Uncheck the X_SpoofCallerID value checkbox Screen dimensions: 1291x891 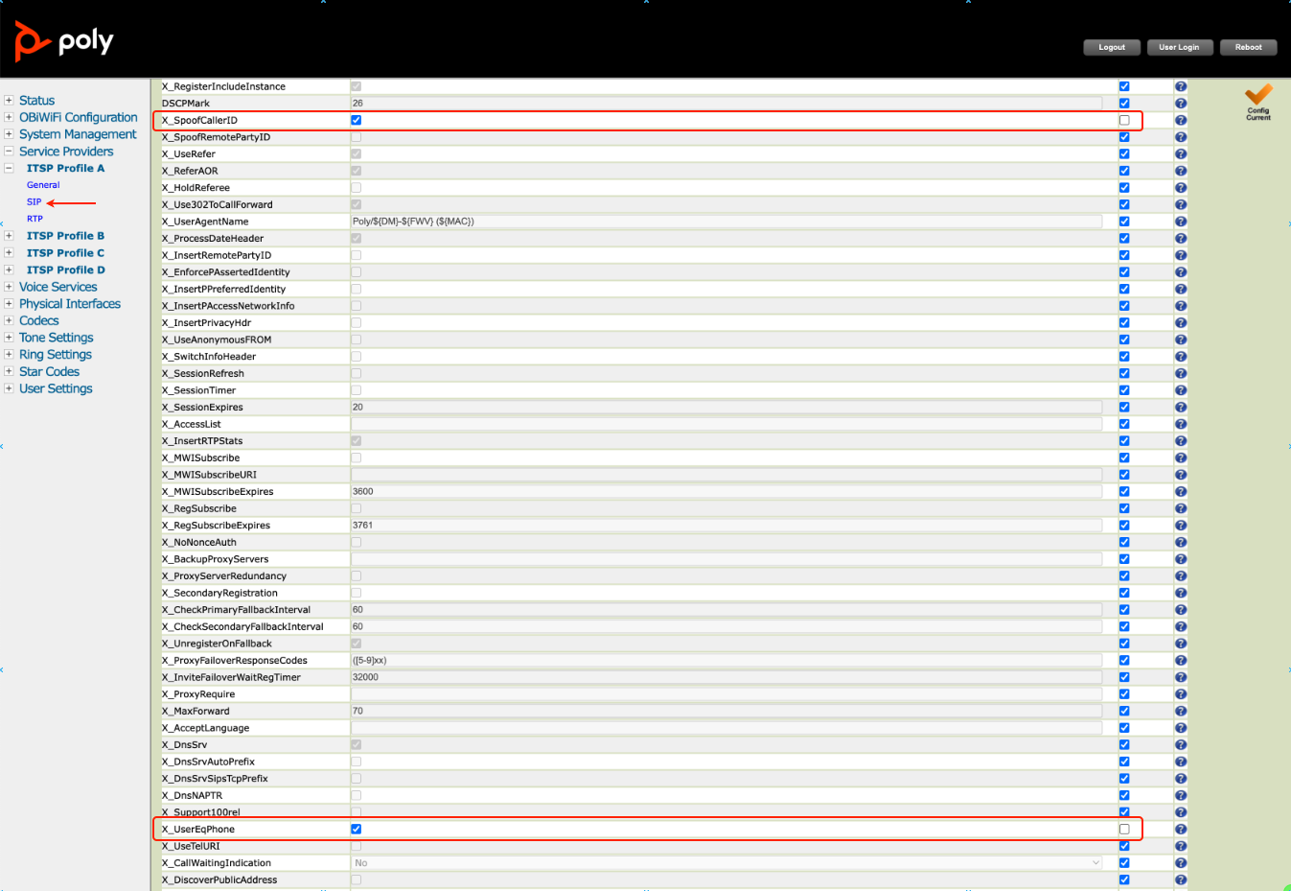point(357,121)
